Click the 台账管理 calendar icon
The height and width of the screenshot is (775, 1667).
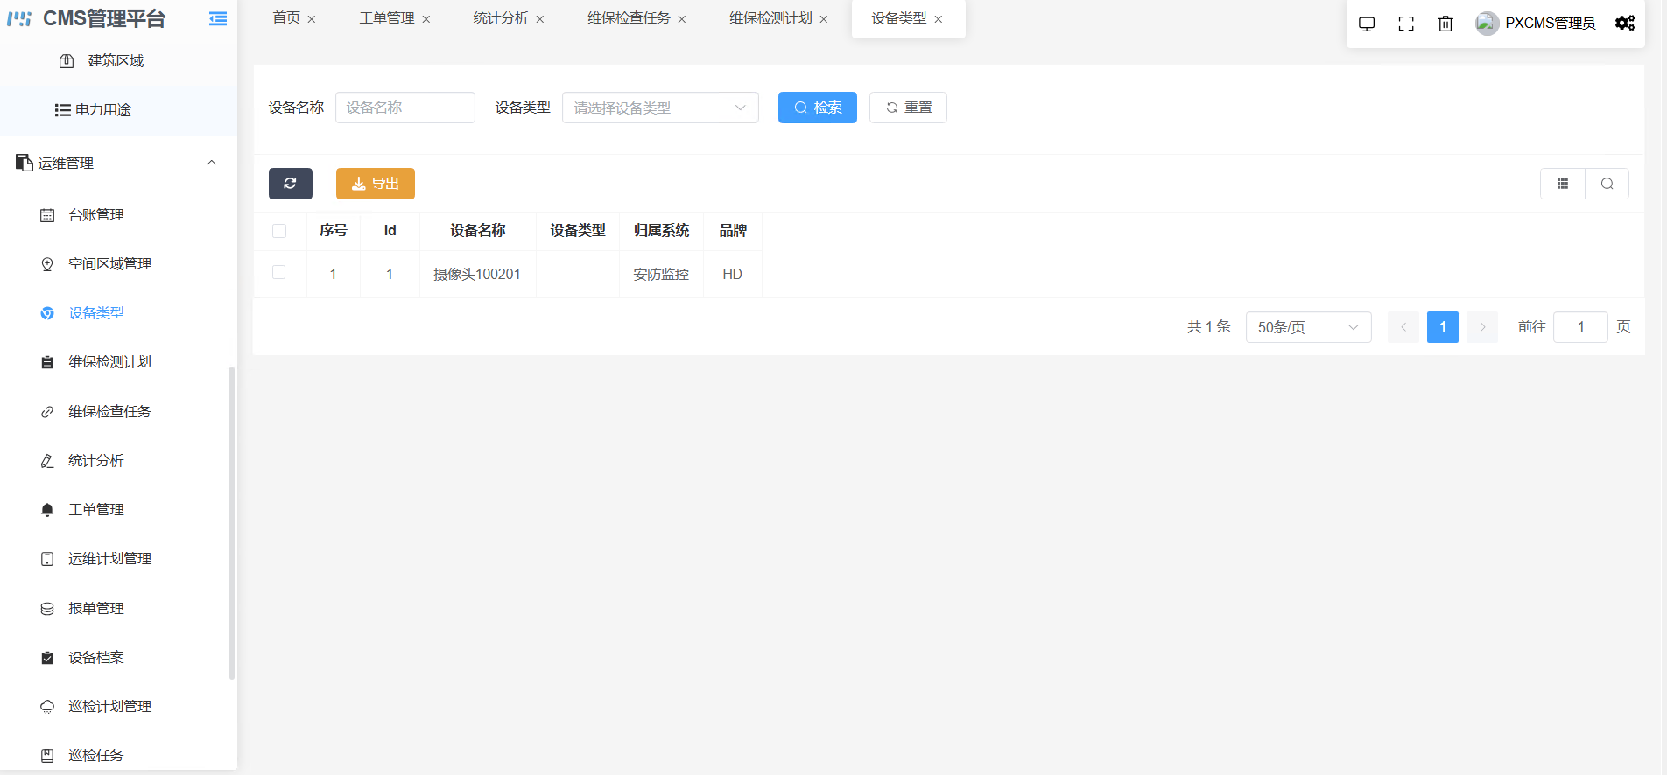tap(47, 215)
